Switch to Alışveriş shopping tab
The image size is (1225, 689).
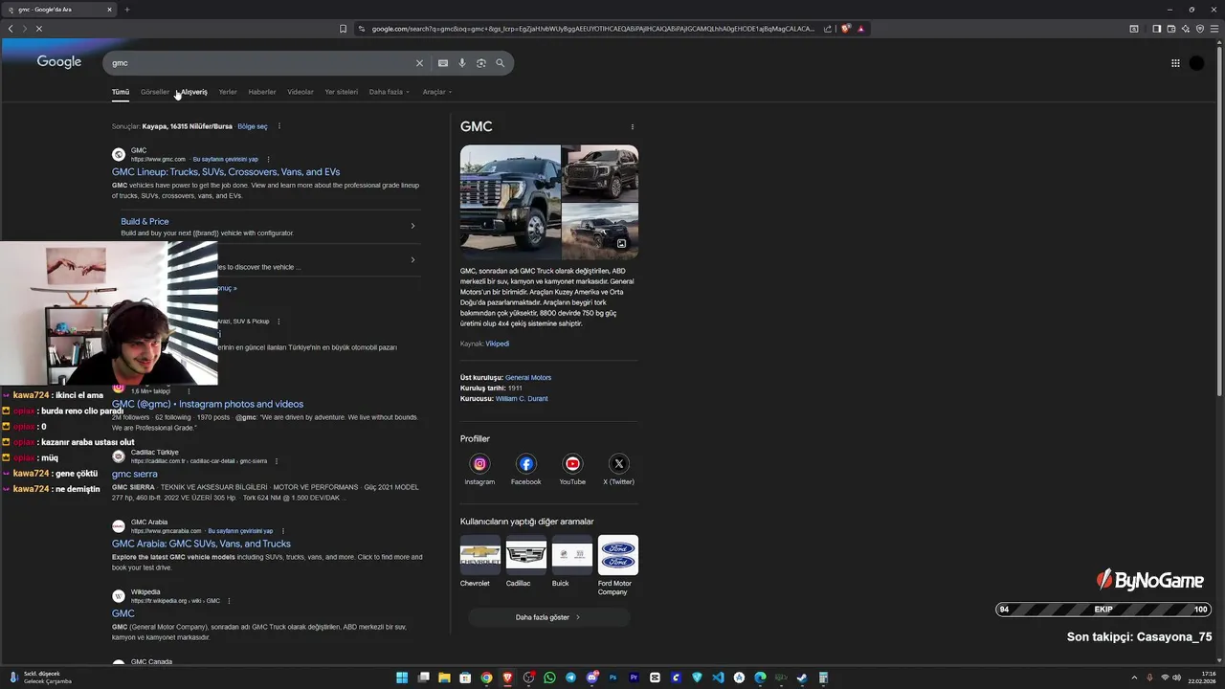tap(194, 92)
